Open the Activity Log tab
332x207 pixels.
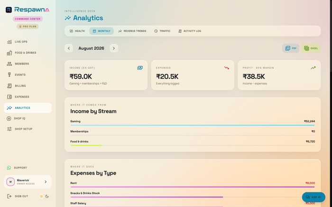coord(190,31)
